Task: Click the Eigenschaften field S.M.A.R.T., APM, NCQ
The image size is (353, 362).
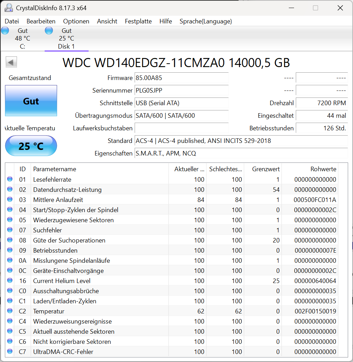Action: (x=241, y=153)
